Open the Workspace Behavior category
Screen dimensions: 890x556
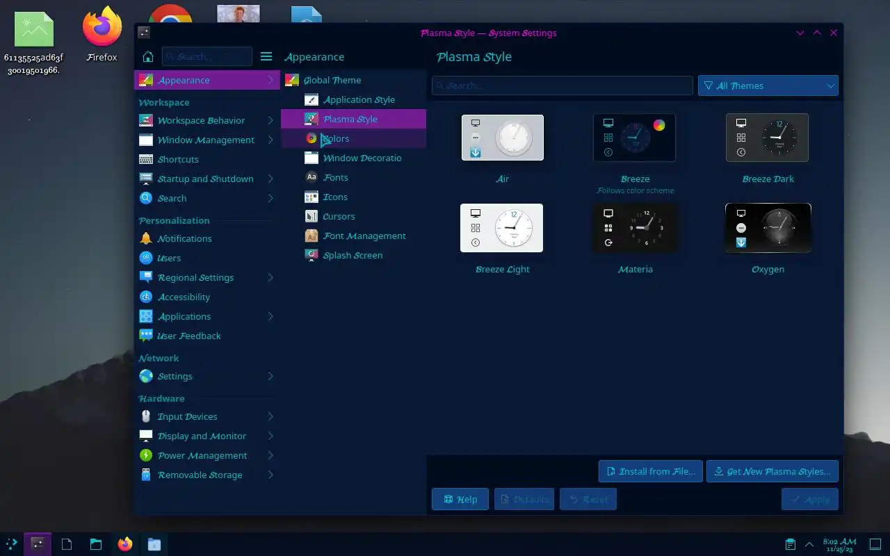pos(207,120)
